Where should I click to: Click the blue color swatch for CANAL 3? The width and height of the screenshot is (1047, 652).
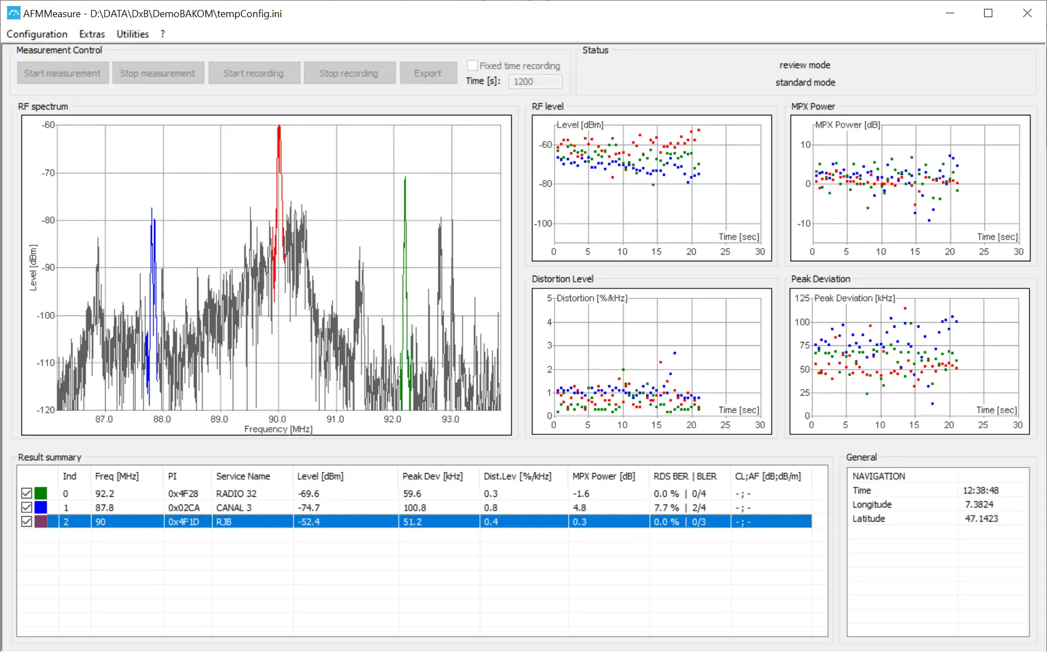tap(41, 507)
